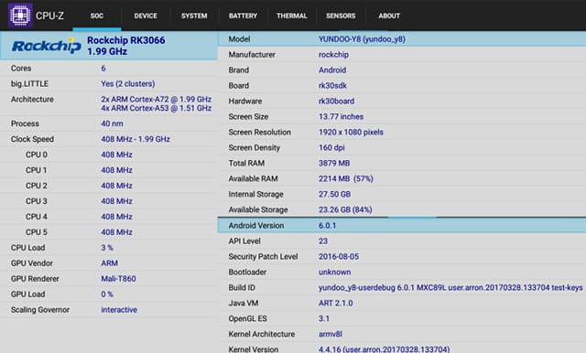The height and width of the screenshot is (353, 586).
Task: Click the Build ID value text
Action: point(450,288)
